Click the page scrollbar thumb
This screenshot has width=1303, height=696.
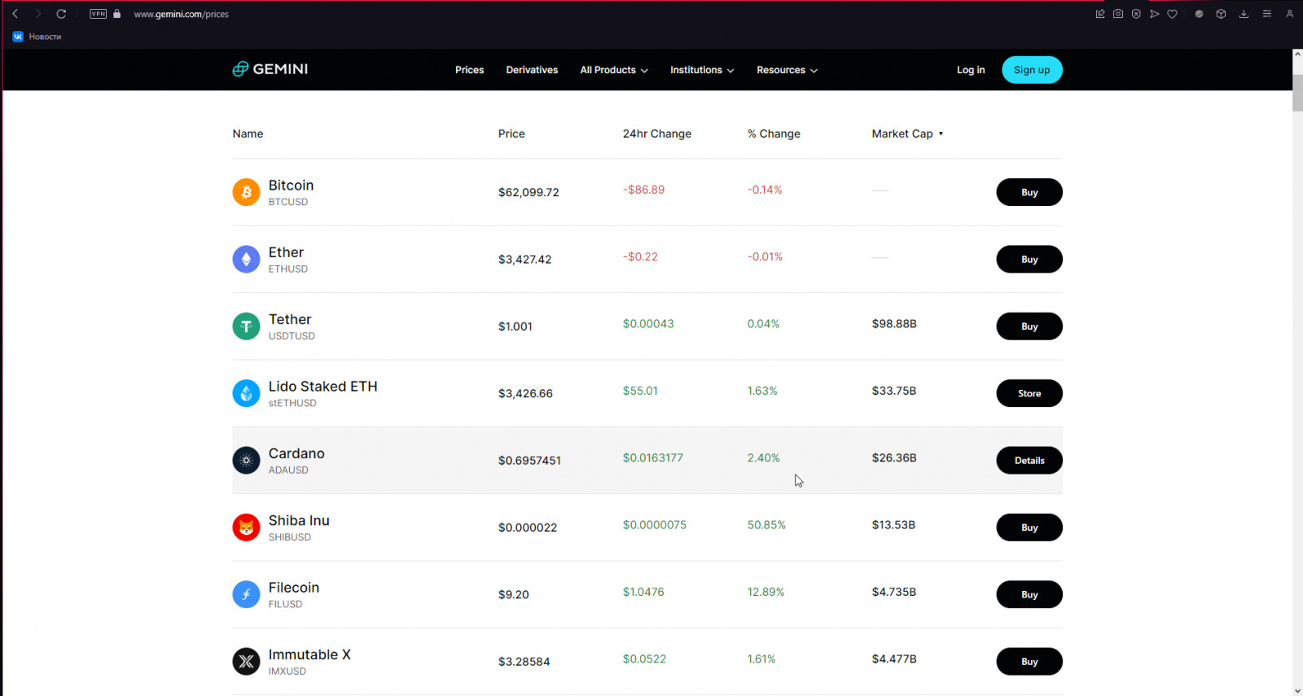(1297, 93)
